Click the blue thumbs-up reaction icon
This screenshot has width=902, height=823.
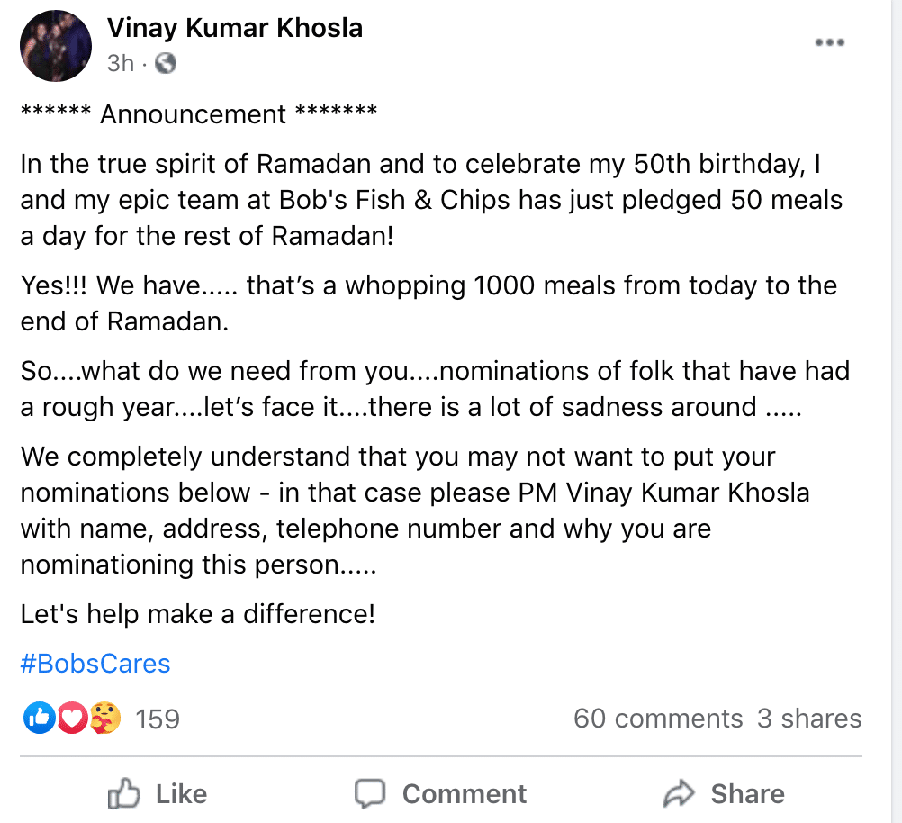pyautogui.click(x=39, y=718)
